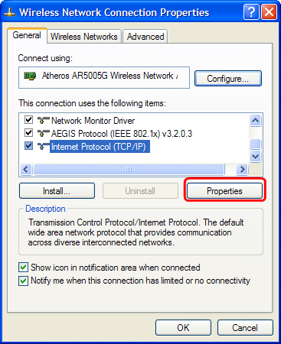Click the list scroll up arrow
The height and width of the screenshot is (344, 281).
coord(255,120)
